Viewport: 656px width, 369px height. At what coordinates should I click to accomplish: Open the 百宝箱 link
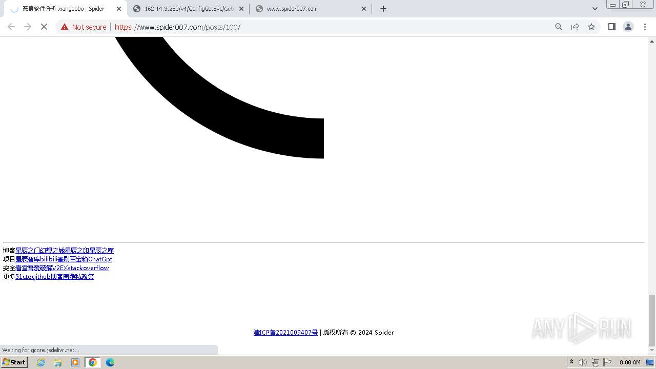click(78, 259)
